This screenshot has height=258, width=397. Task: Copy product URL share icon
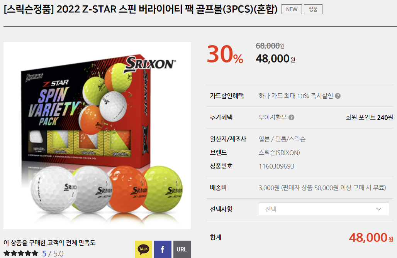click(182, 249)
